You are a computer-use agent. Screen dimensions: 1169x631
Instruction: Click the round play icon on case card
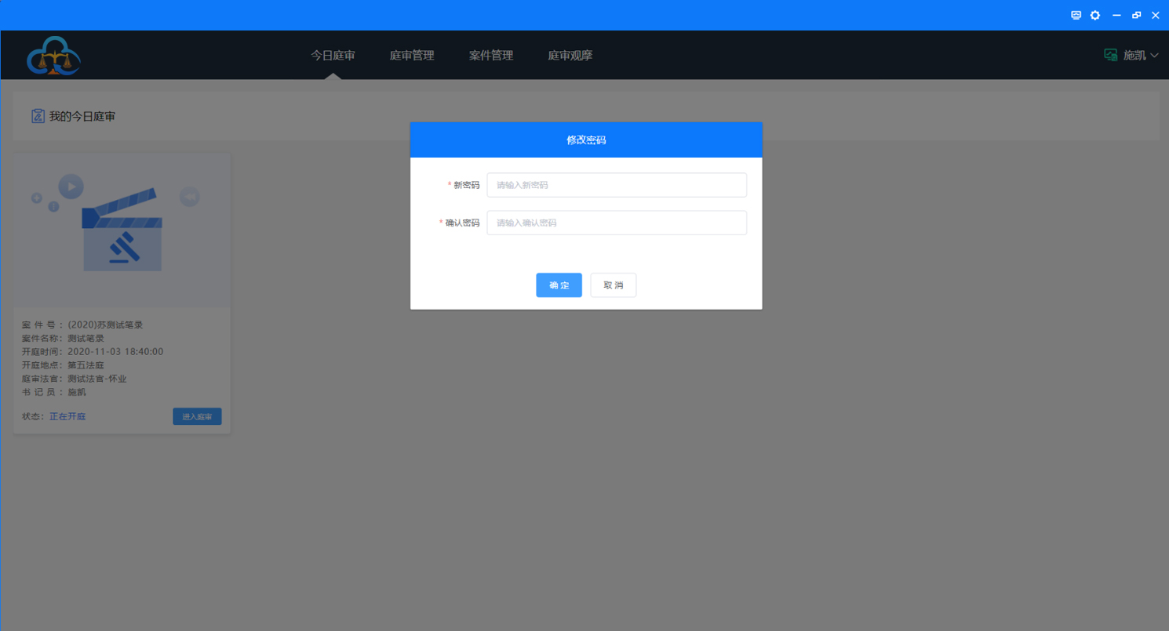click(x=71, y=187)
